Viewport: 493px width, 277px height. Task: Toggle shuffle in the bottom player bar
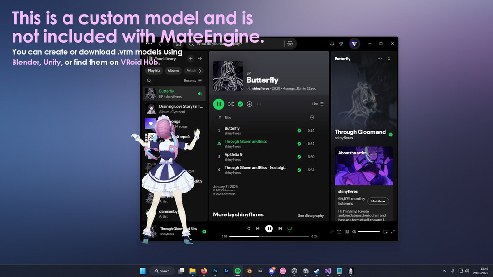248,229
